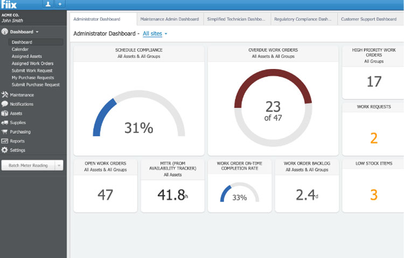Open Notifications via the speech bubble icon
Screen dimensions: 404x258
[5, 104]
